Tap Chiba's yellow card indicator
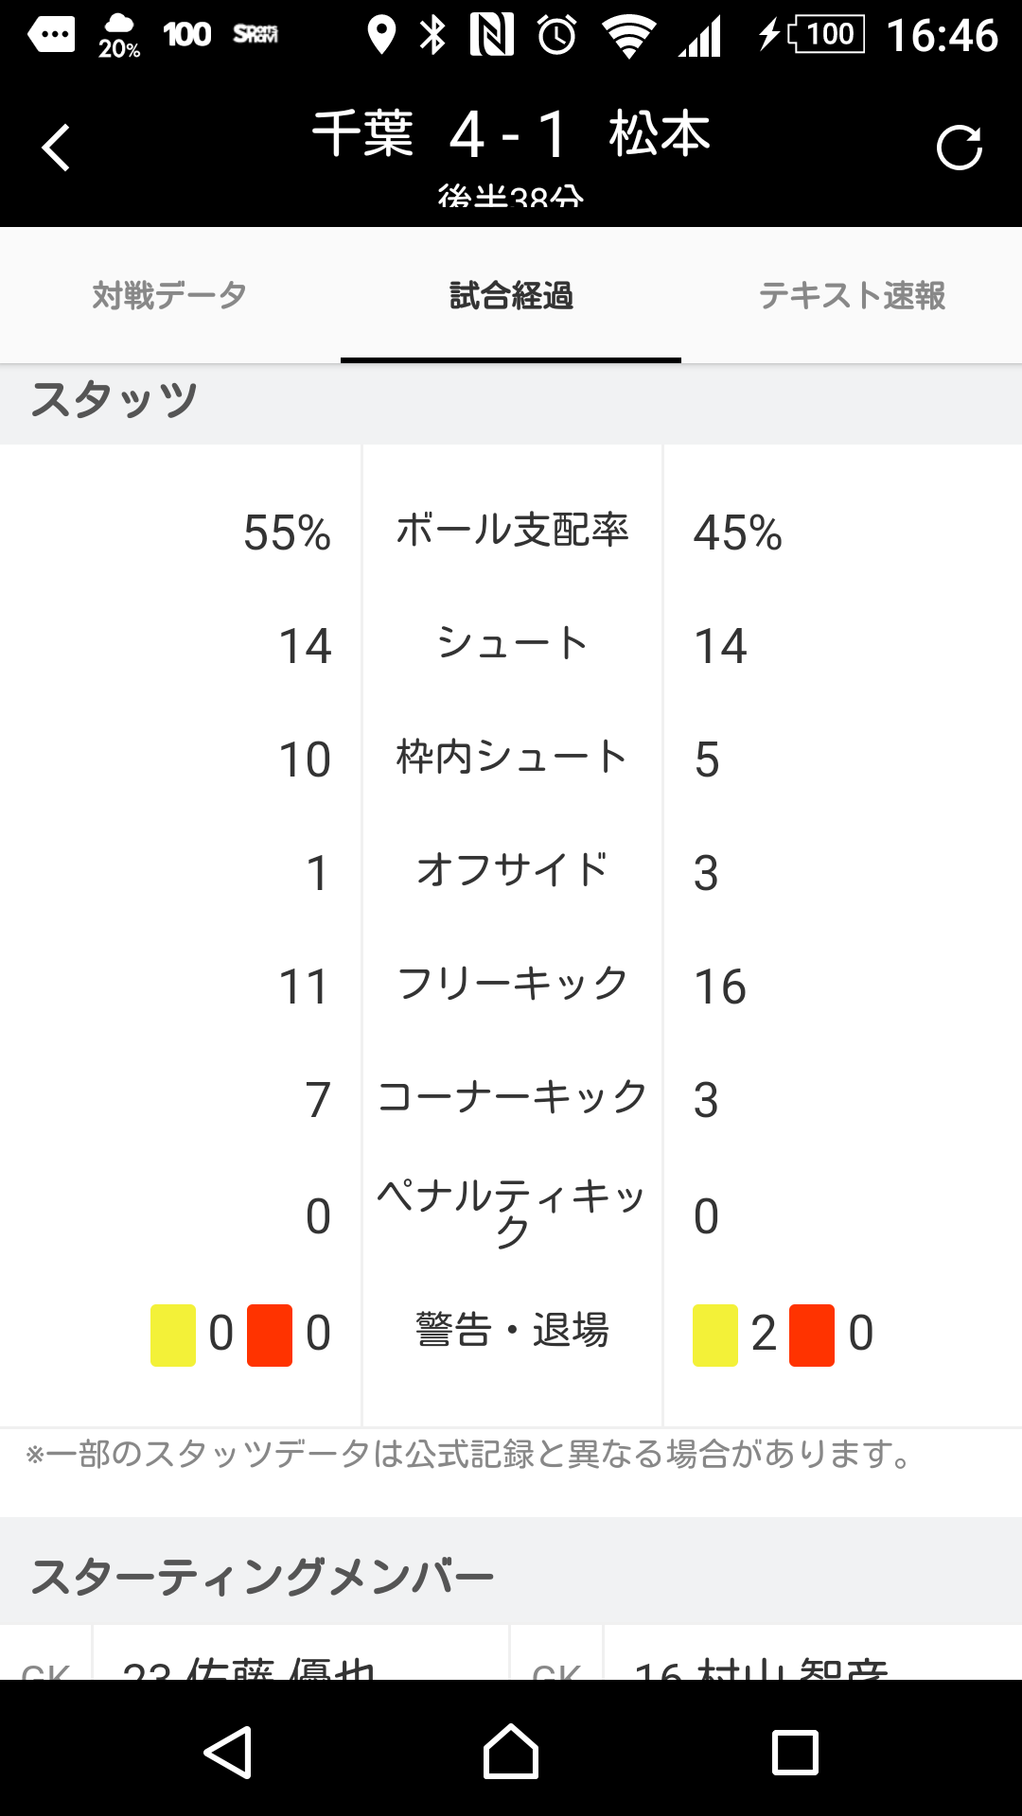This screenshot has height=1816, width=1022. tap(173, 1335)
